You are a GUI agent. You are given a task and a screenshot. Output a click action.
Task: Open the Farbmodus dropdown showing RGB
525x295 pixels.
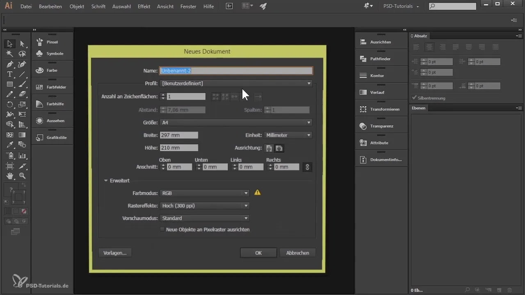(205, 193)
